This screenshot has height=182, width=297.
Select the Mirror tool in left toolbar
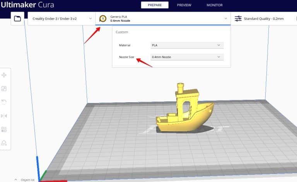[x=4, y=116]
